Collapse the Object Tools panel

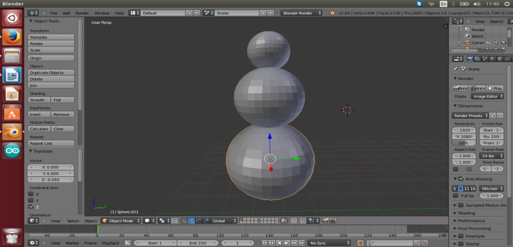[x=31, y=21]
